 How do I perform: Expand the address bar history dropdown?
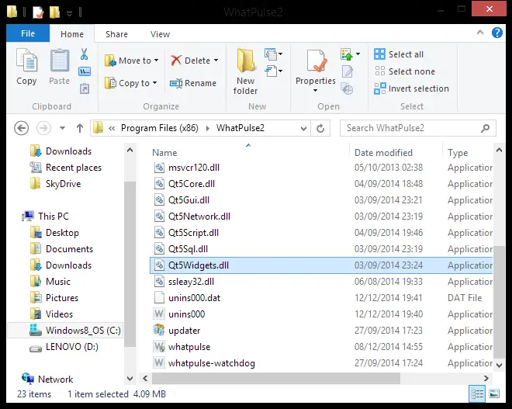coord(303,128)
